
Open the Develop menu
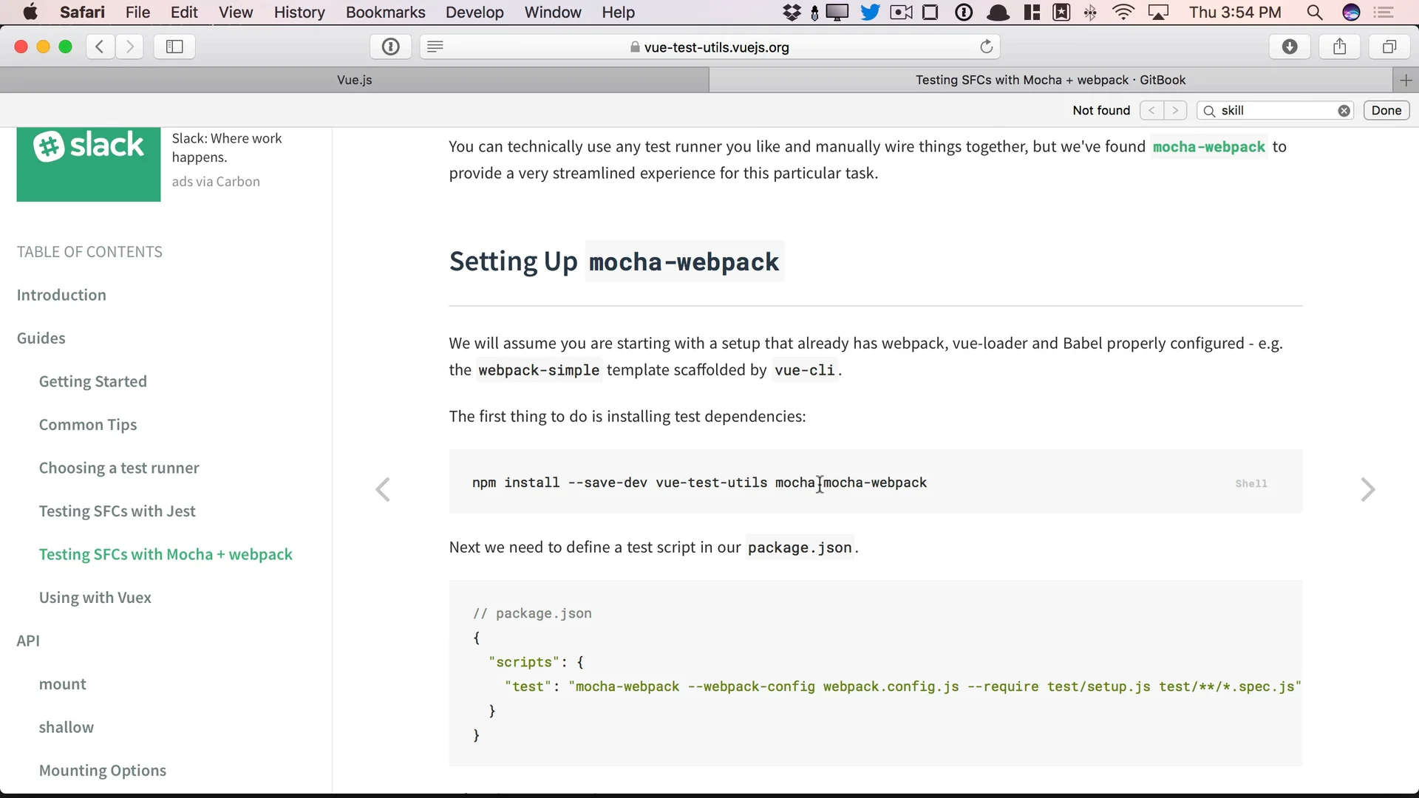474,13
